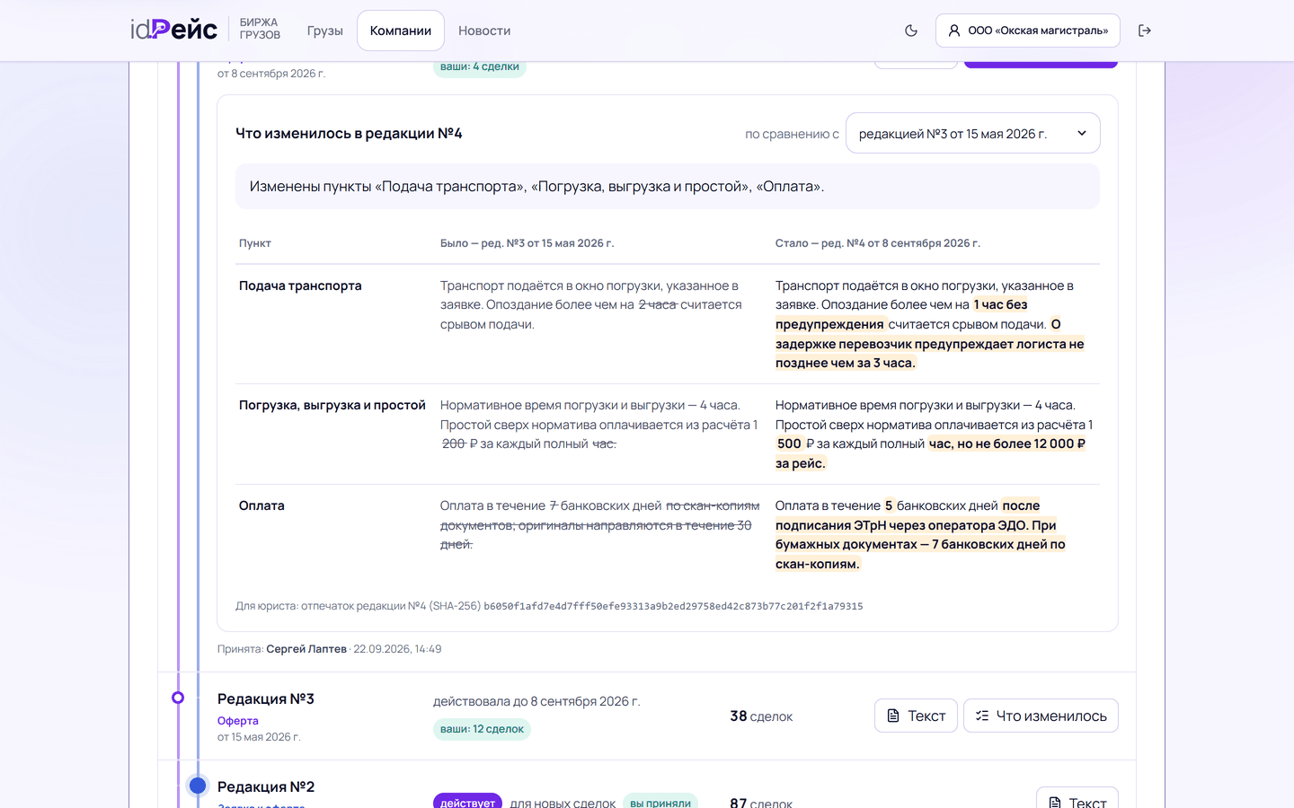
Task: Select the Редакция №3 timeline marker
Action: [178, 698]
